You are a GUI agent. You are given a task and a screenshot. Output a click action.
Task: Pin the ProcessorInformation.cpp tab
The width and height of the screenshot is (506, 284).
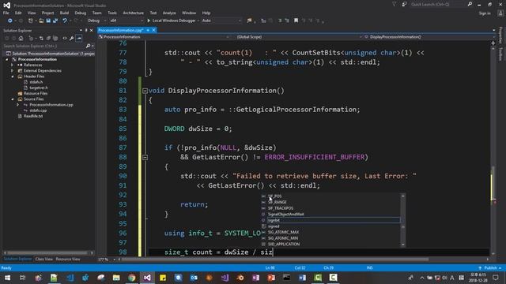(x=148, y=30)
